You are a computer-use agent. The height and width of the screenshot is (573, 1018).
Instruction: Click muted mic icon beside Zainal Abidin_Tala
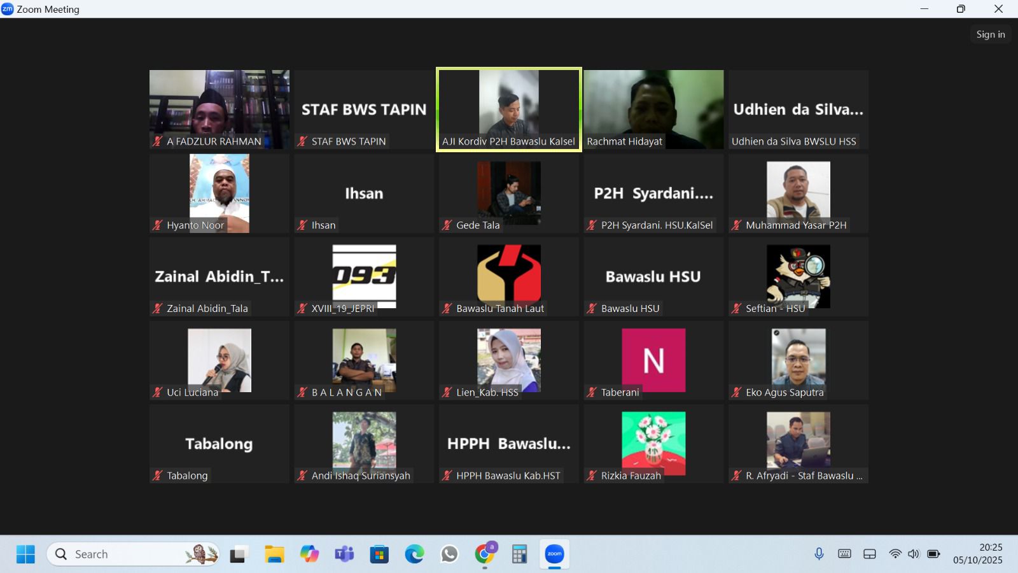[158, 308]
